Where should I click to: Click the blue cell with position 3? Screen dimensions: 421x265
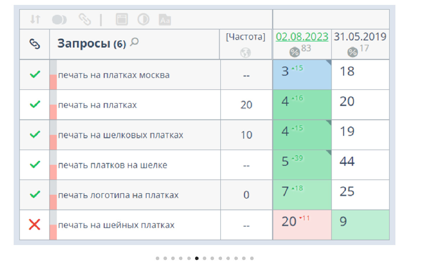click(302, 74)
